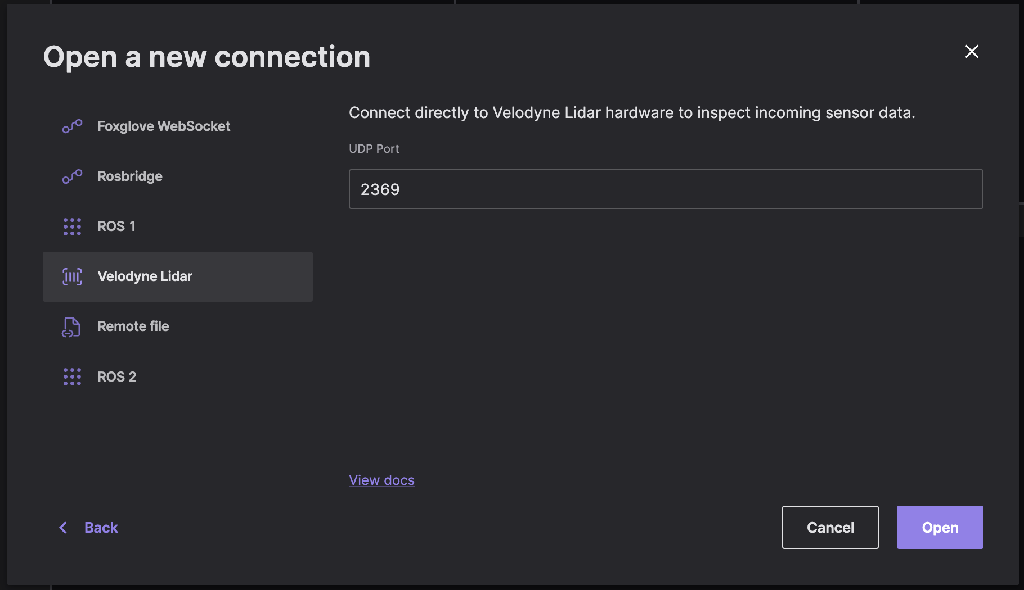Go Back to the previous screen
The height and width of the screenshot is (590, 1024).
coord(101,528)
